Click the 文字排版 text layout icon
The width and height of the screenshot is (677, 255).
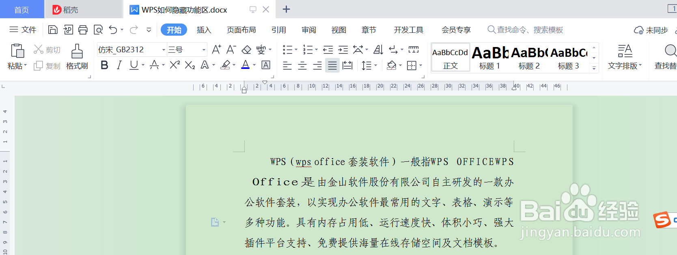625,51
